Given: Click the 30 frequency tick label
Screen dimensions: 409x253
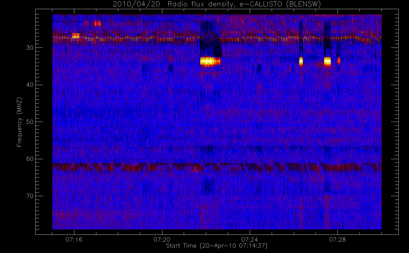Looking at the screenshot, I should click(30, 48).
